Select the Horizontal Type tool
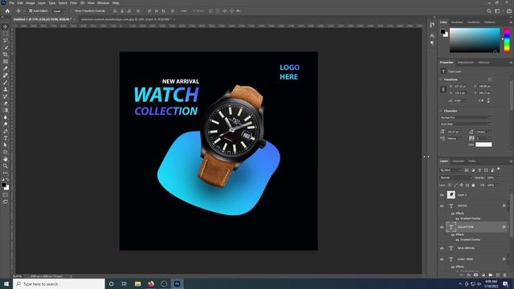Image resolution: width=514 pixels, height=289 pixels. 6,138
